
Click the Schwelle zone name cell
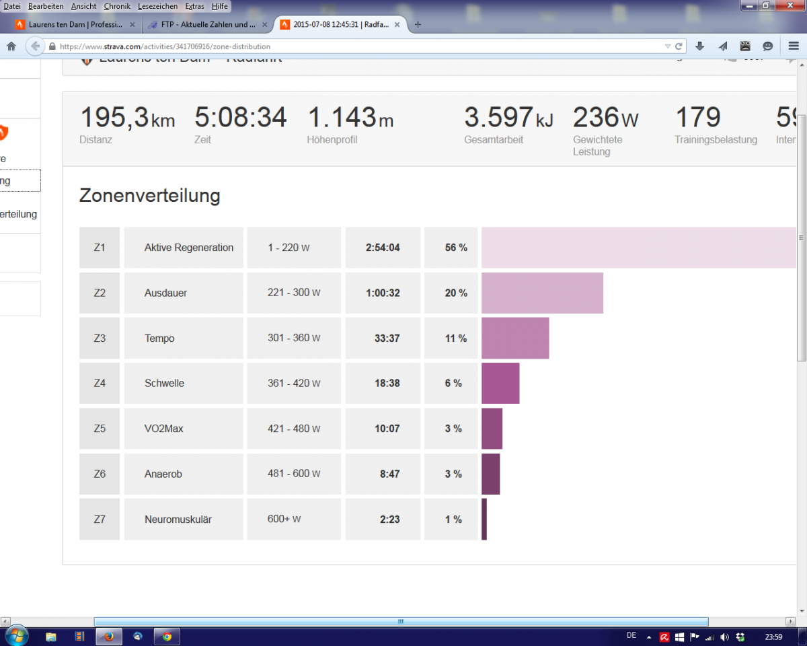[x=184, y=383]
